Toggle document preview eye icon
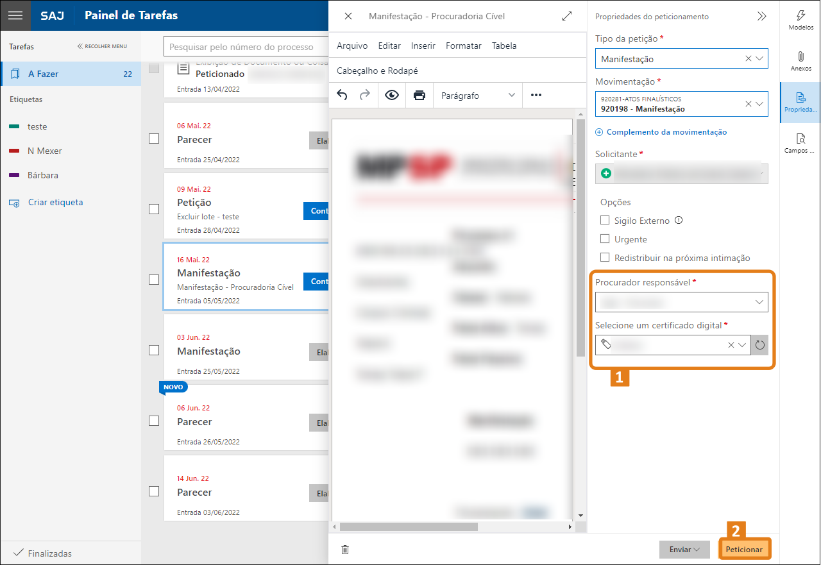Viewport: 821px width, 565px height. point(392,96)
